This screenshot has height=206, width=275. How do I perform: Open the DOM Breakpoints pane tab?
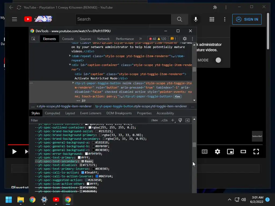point(119,113)
